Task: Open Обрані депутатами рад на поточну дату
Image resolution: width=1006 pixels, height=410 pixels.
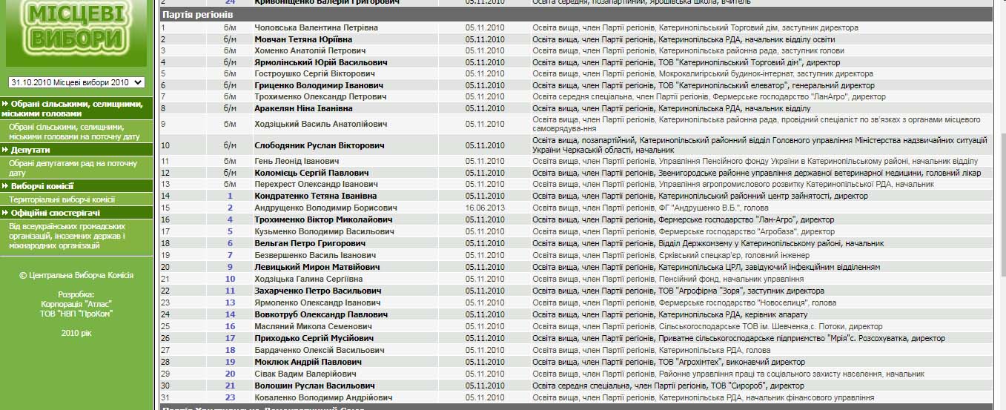Action: coord(73,168)
